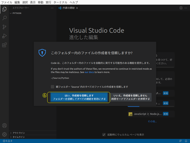
Task: Expand the アウトライン section
Action: 19,133
